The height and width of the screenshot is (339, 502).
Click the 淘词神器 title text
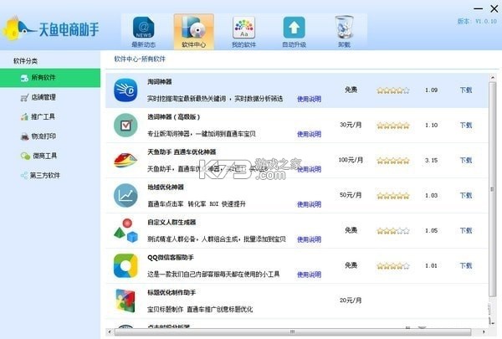[160, 82]
